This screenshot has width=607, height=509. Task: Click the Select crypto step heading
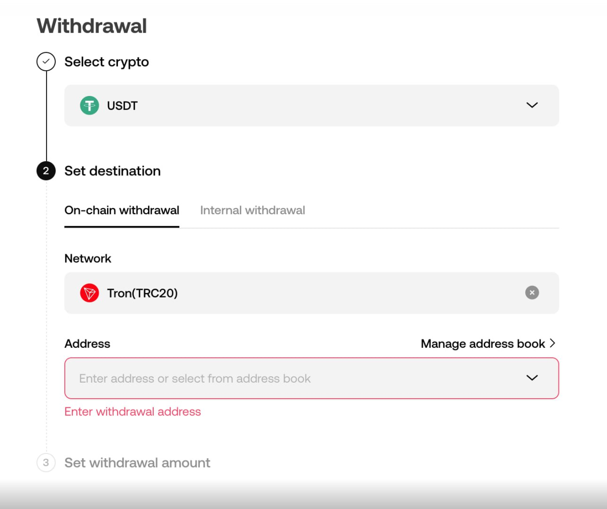tap(107, 62)
